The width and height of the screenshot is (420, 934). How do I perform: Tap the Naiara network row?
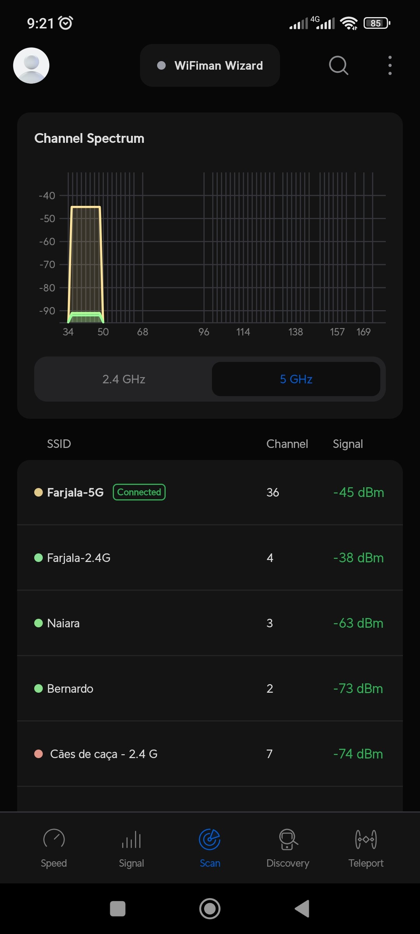[x=210, y=623]
